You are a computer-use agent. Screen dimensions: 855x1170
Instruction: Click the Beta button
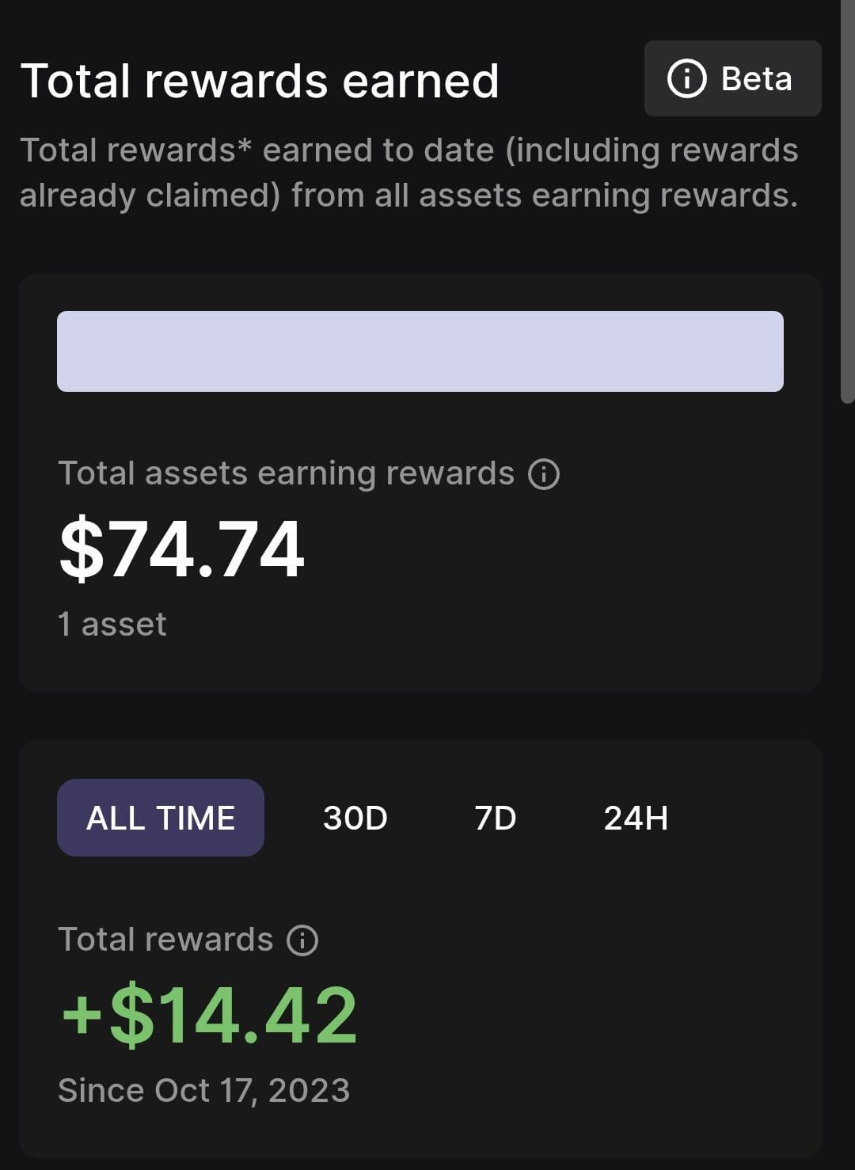coord(732,78)
